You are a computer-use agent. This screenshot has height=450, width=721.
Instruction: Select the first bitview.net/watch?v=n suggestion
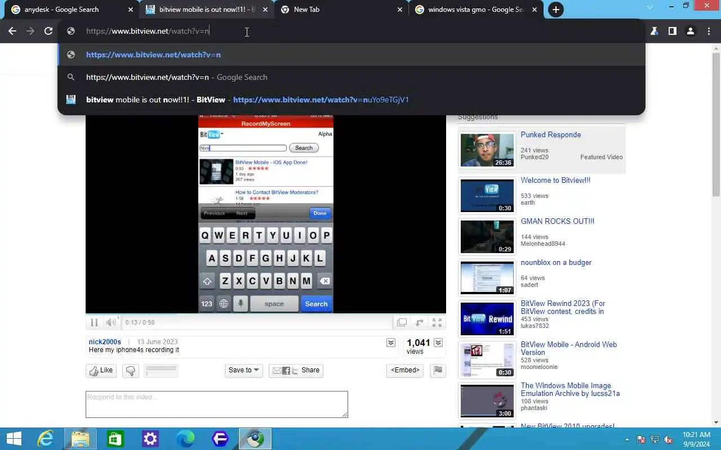[351, 55]
